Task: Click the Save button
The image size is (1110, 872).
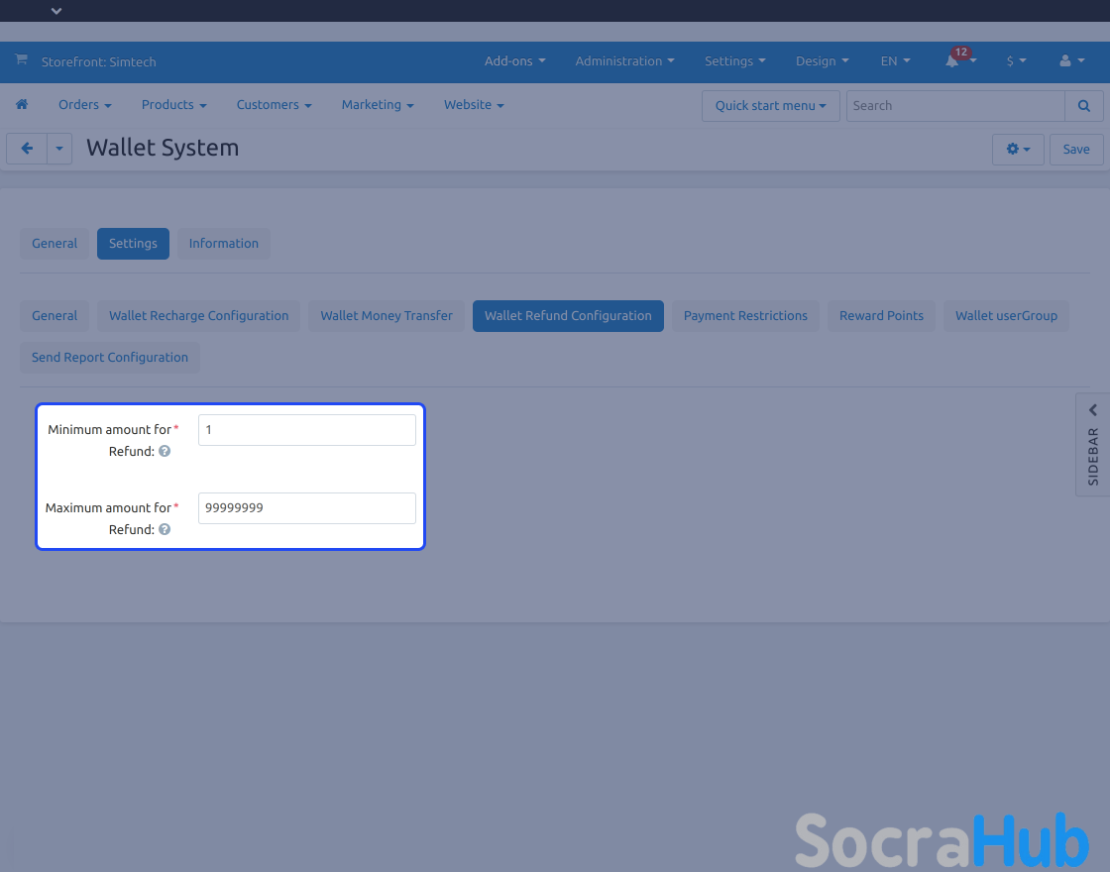Action: click(x=1076, y=150)
